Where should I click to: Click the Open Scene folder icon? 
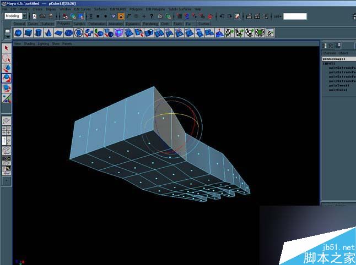[42, 16]
